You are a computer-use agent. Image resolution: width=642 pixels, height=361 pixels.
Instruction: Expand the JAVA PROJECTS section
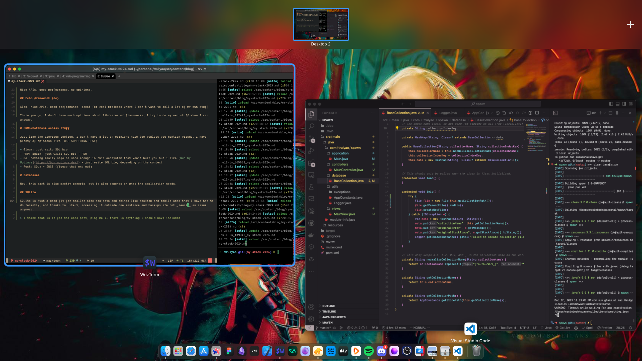[334, 317]
